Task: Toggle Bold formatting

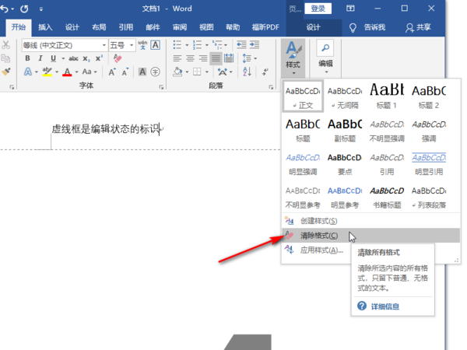Action: (27, 58)
